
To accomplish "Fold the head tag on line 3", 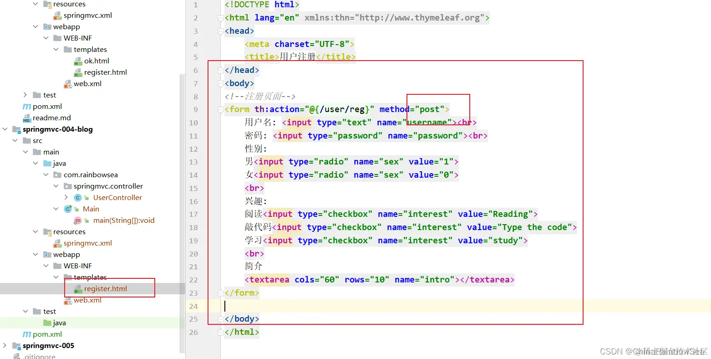I will point(221,31).
